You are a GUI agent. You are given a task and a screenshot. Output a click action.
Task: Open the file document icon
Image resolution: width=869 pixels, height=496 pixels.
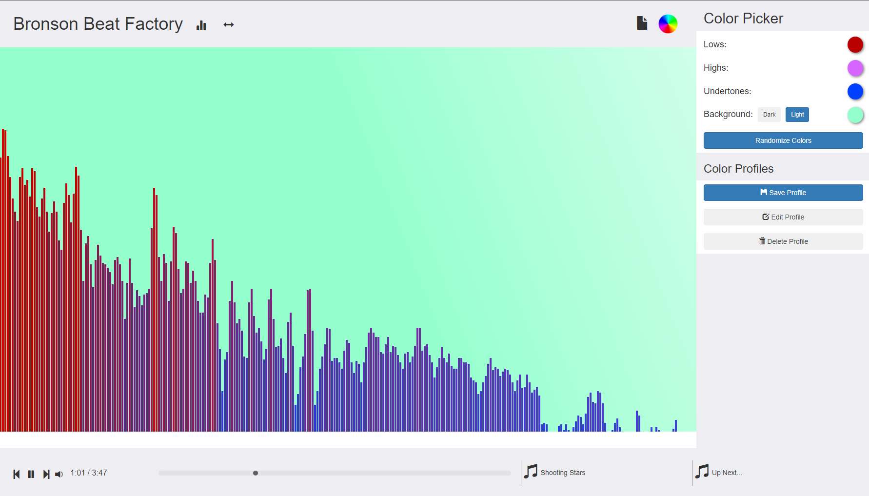642,23
